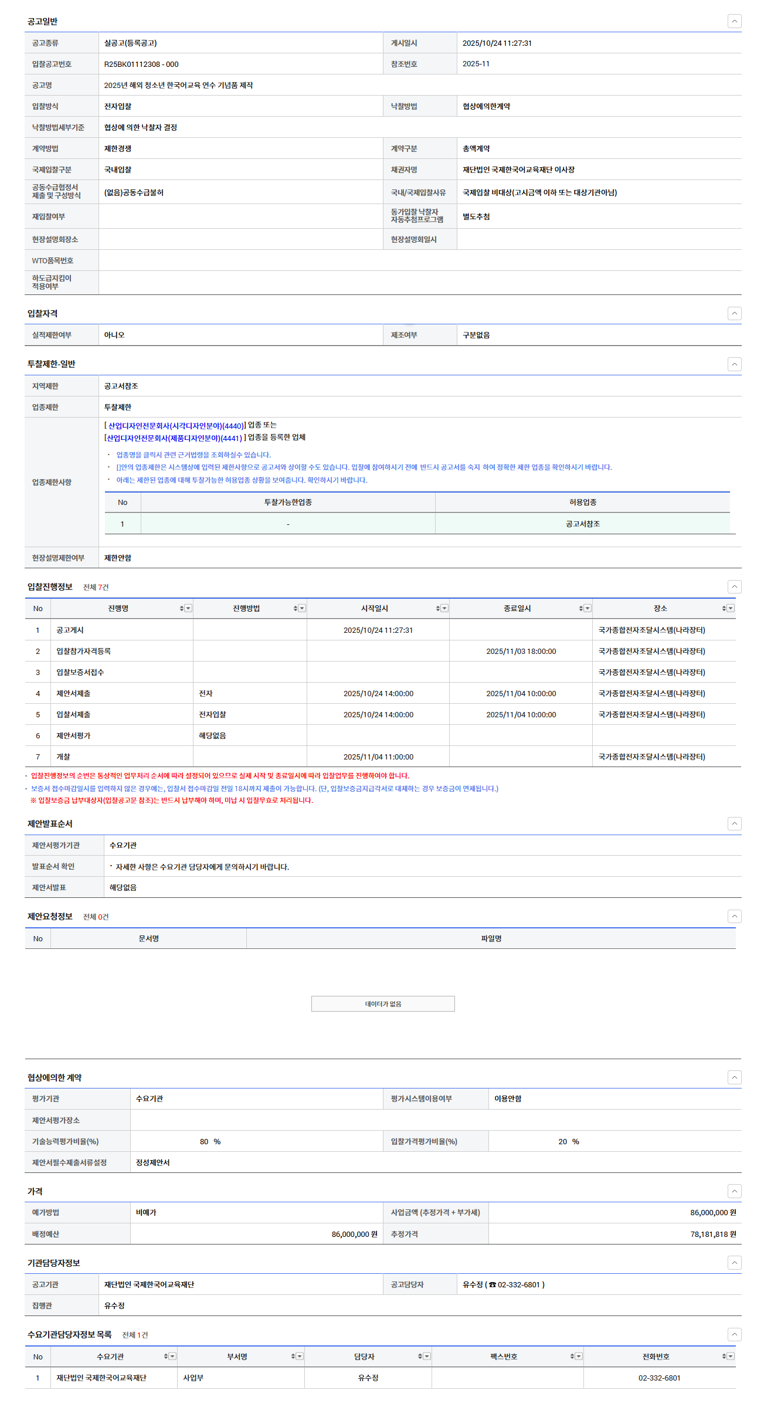Collapse the 기관담당자정보 section

[734, 1262]
